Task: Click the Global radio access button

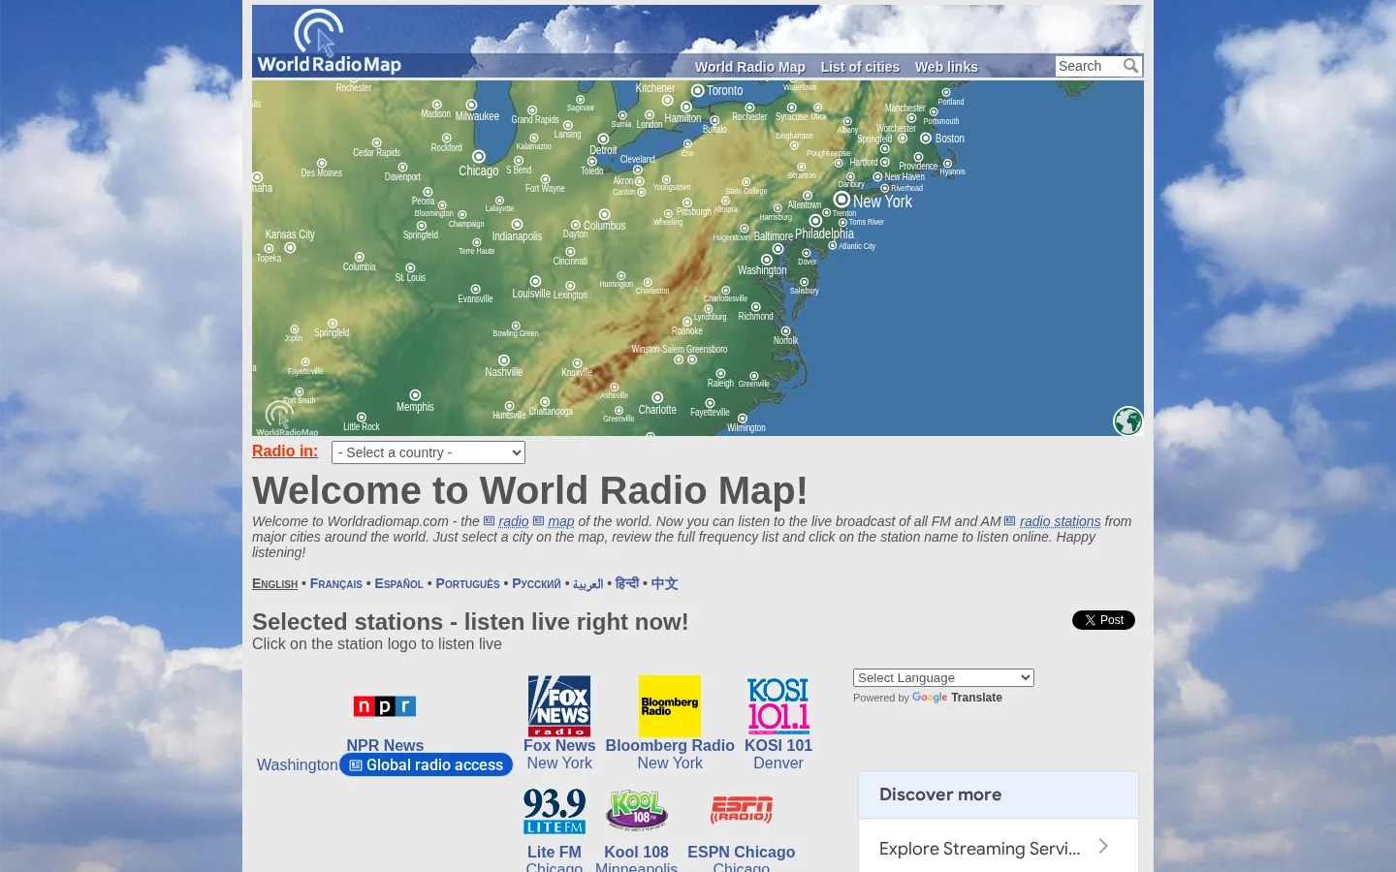Action: [x=427, y=765]
